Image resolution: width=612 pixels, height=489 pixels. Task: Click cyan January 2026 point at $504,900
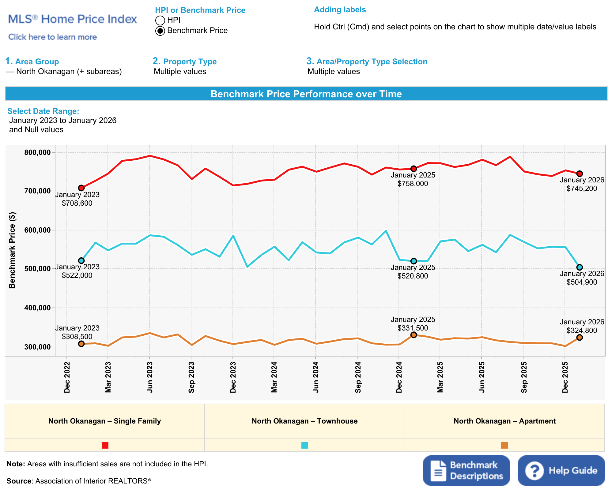(x=580, y=267)
